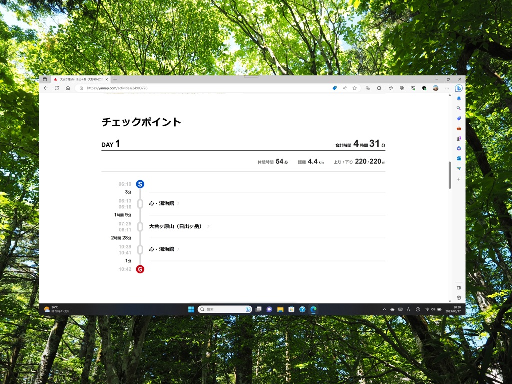Click the 距離 4.4 km value

click(311, 161)
